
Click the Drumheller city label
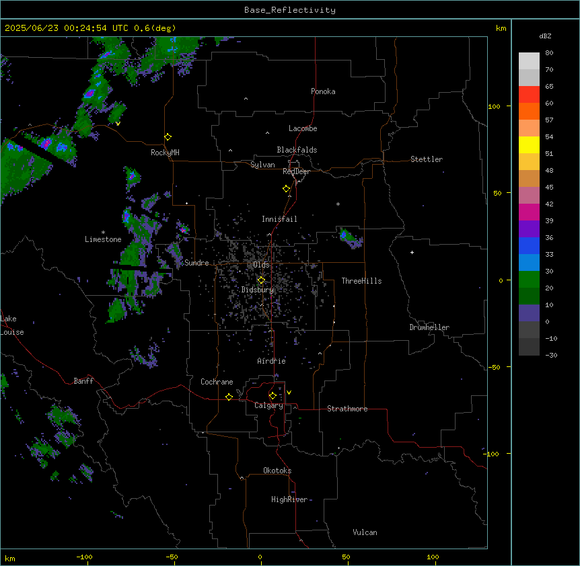tap(429, 327)
